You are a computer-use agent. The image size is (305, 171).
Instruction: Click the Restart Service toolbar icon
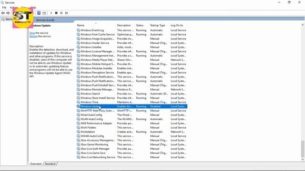coord(67,13)
